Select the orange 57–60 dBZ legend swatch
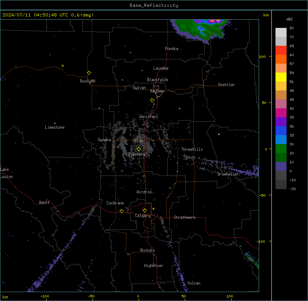 (x=281, y=59)
